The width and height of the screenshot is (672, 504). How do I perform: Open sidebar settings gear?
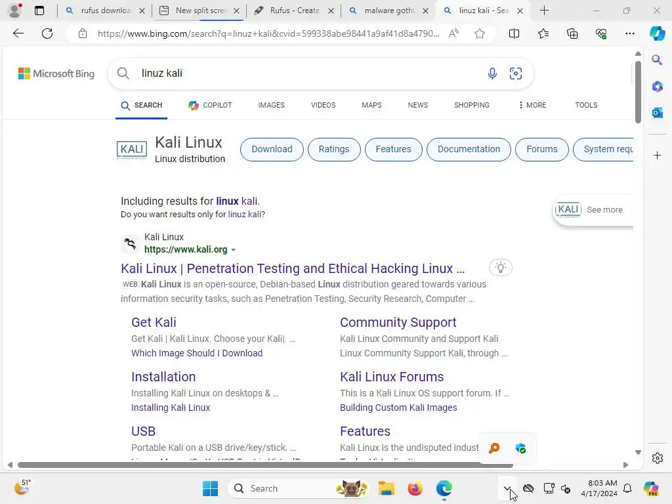click(x=657, y=458)
